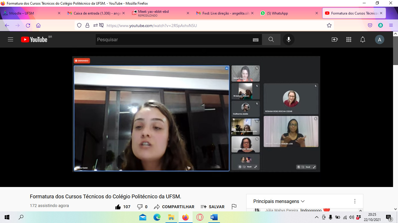Bookmark this page with star icon
This screenshot has width=398, height=223.
click(x=329, y=25)
